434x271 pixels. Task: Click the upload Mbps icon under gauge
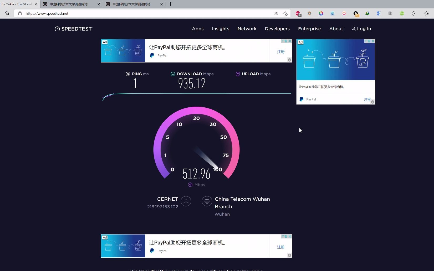pyautogui.click(x=190, y=185)
